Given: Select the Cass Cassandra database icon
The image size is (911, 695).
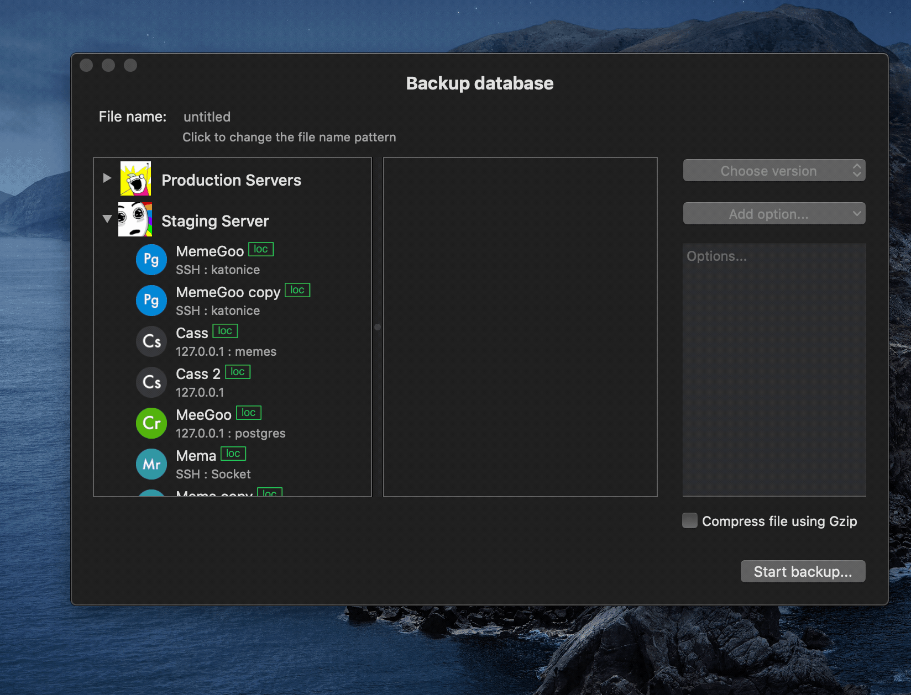Looking at the screenshot, I should pos(151,341).
